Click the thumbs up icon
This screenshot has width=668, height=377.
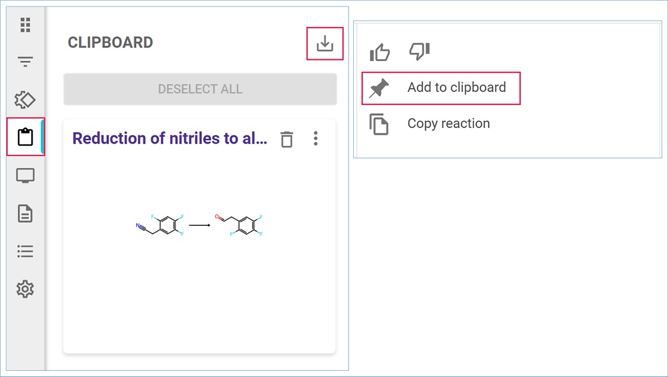(379, 52)
